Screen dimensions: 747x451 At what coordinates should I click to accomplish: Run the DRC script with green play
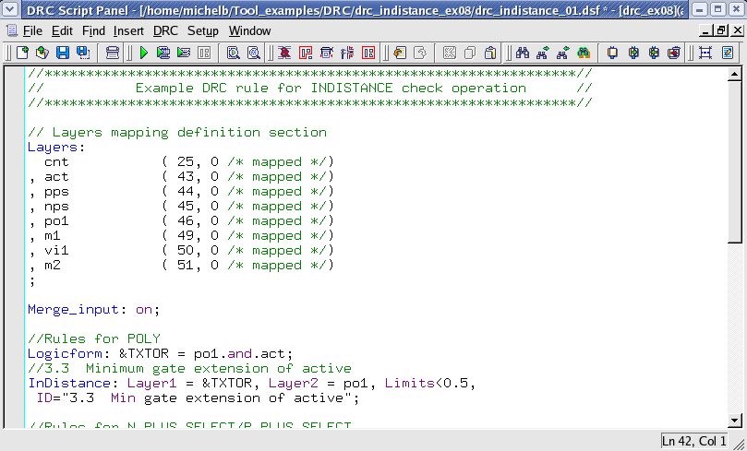pyautogui.click(x=144, y=53)
